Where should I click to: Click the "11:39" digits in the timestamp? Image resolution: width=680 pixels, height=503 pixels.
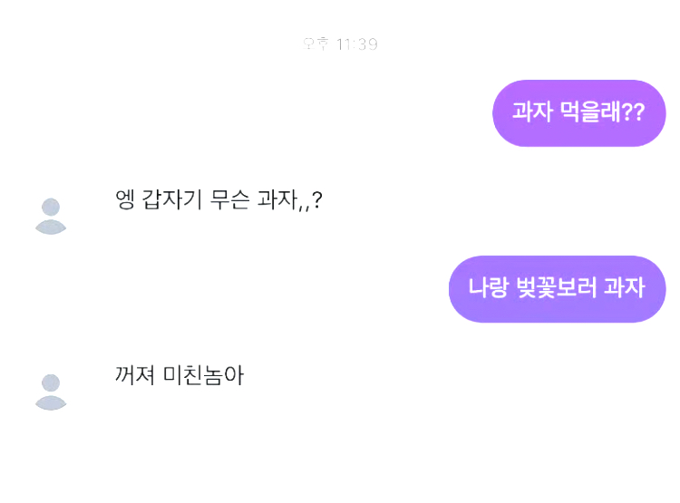click(x=356, y=44)
